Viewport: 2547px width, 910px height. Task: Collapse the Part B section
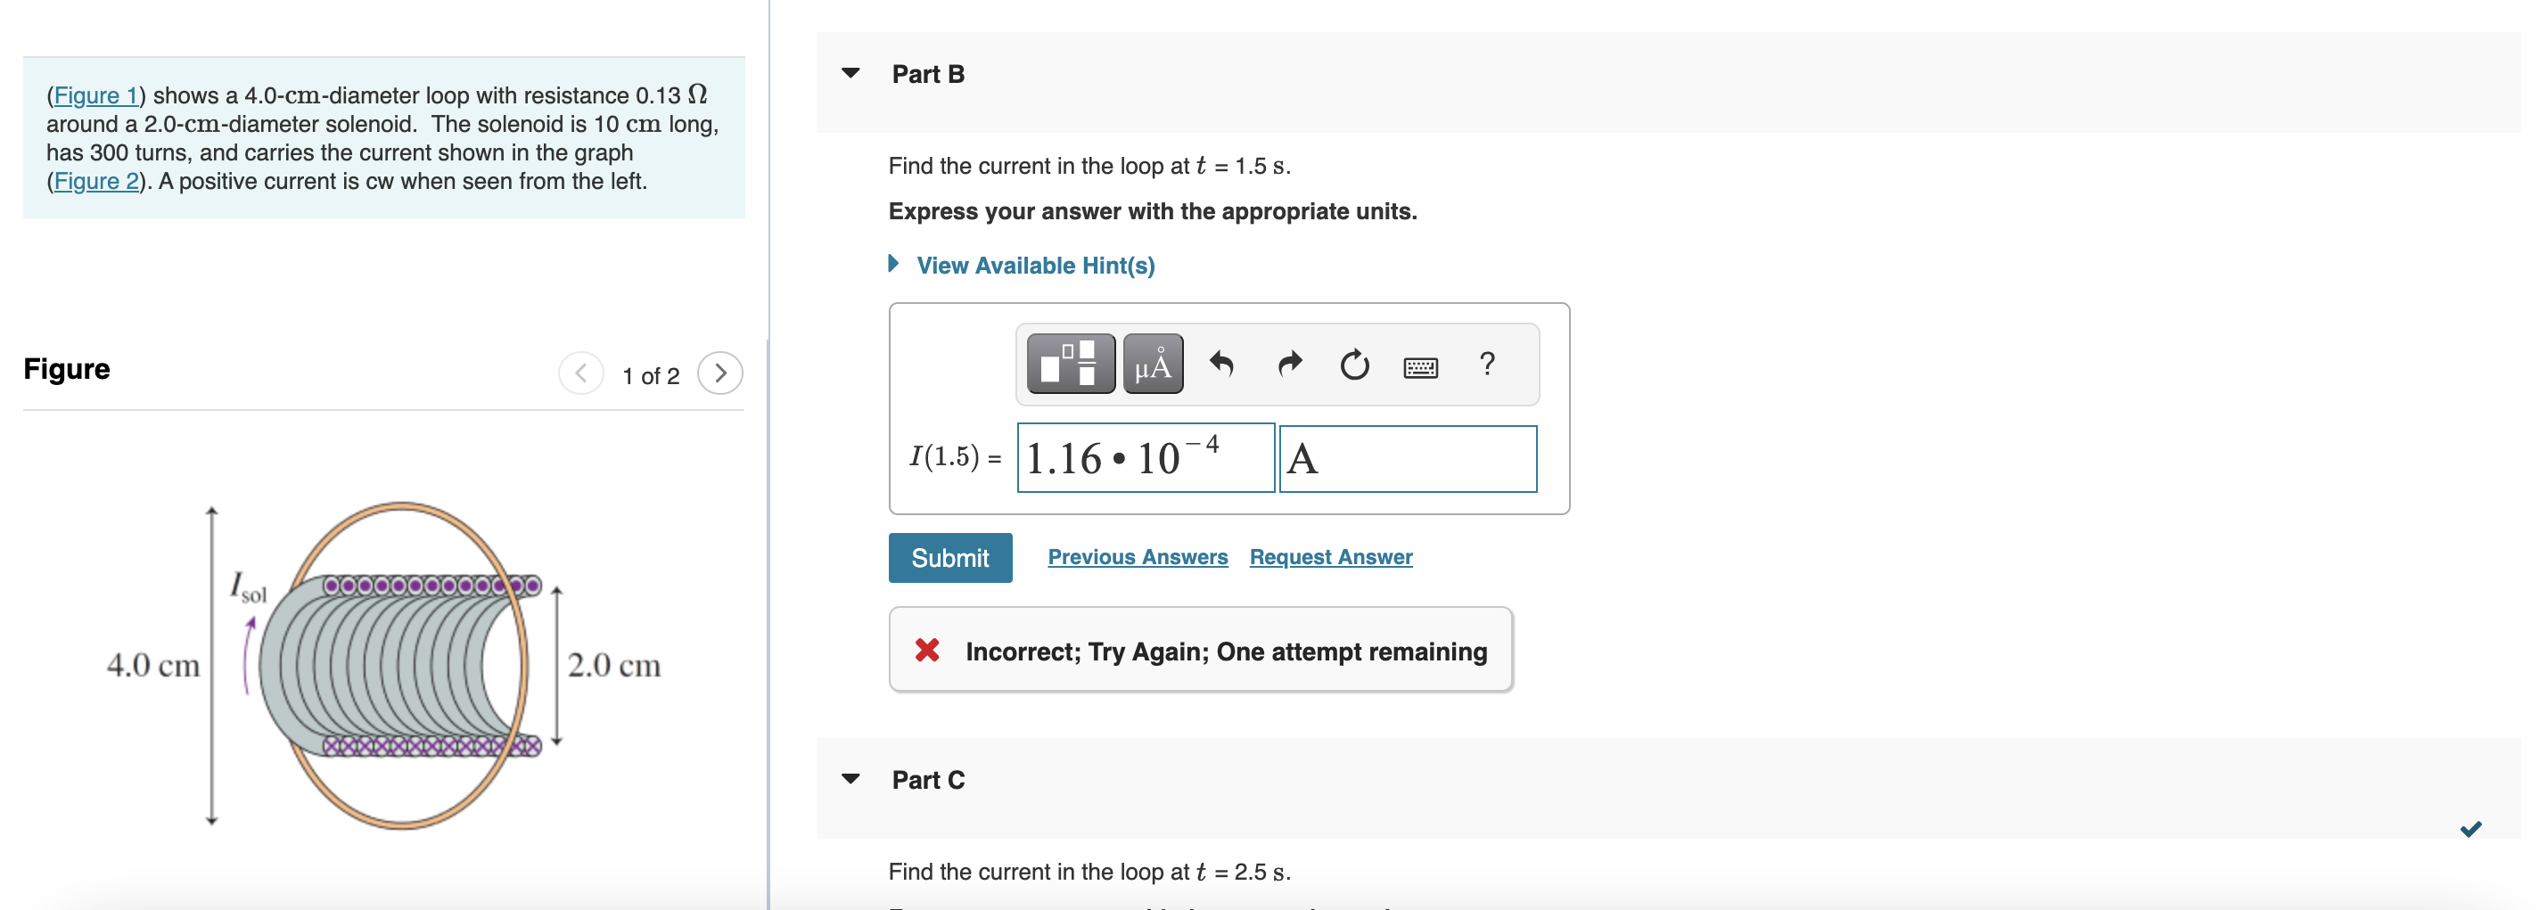tap(851, 73)
